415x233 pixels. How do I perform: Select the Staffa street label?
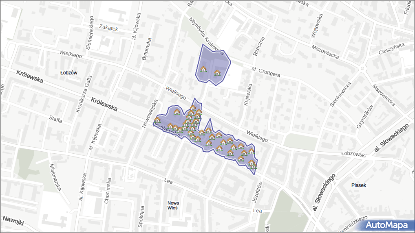coord(55,119)
